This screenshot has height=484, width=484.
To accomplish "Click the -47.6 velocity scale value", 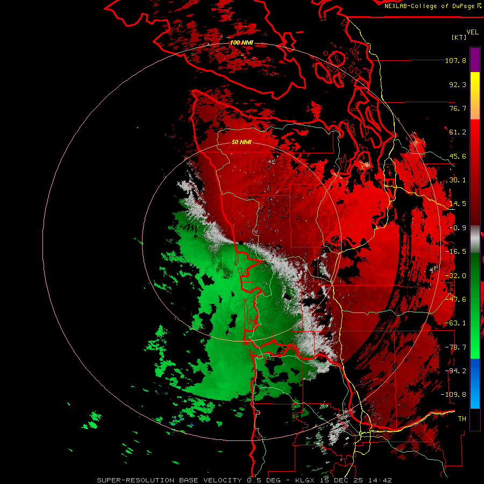I will click(455, 300).
